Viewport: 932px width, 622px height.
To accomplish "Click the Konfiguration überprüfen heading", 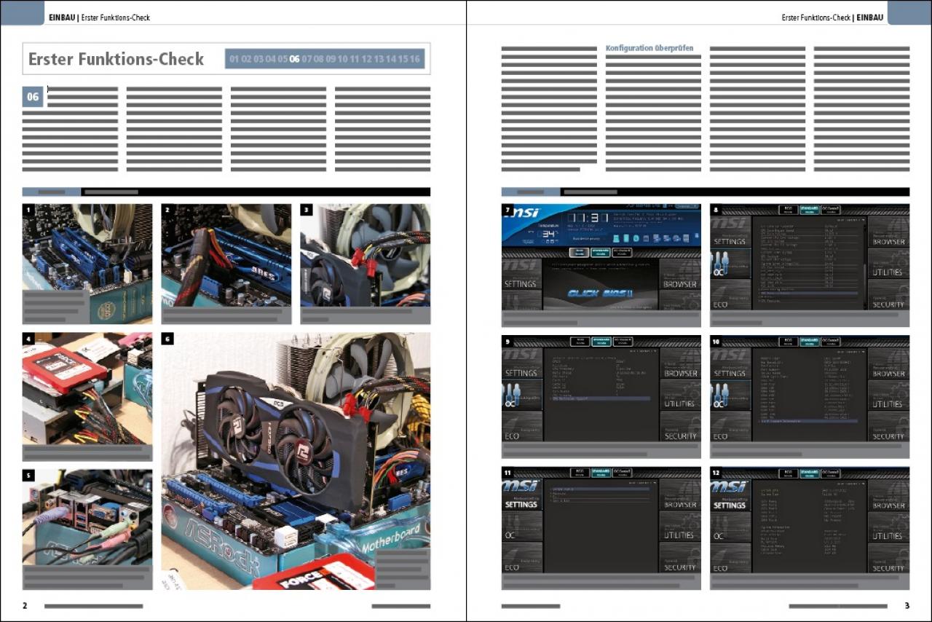I will [649, 48].
